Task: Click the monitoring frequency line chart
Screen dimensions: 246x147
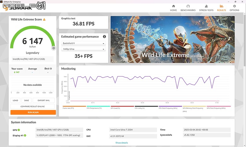Action: tap(145, 88)
